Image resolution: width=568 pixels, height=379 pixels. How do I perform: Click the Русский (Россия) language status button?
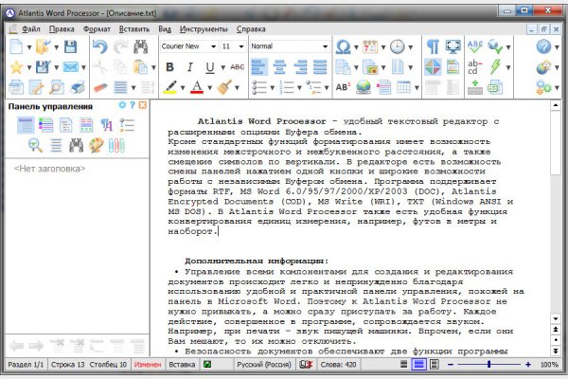pos(264,365)
